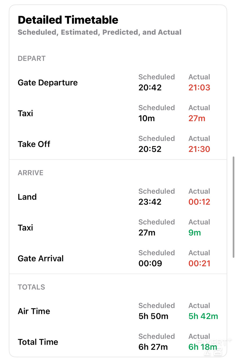
Task: Select the TOTALS section header
Action: pos(31,287)
